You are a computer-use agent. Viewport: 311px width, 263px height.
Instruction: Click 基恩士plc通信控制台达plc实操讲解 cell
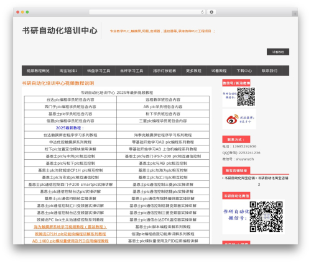point(70,191)
